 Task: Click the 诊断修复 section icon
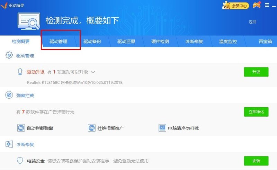click(x=9, y=144)
